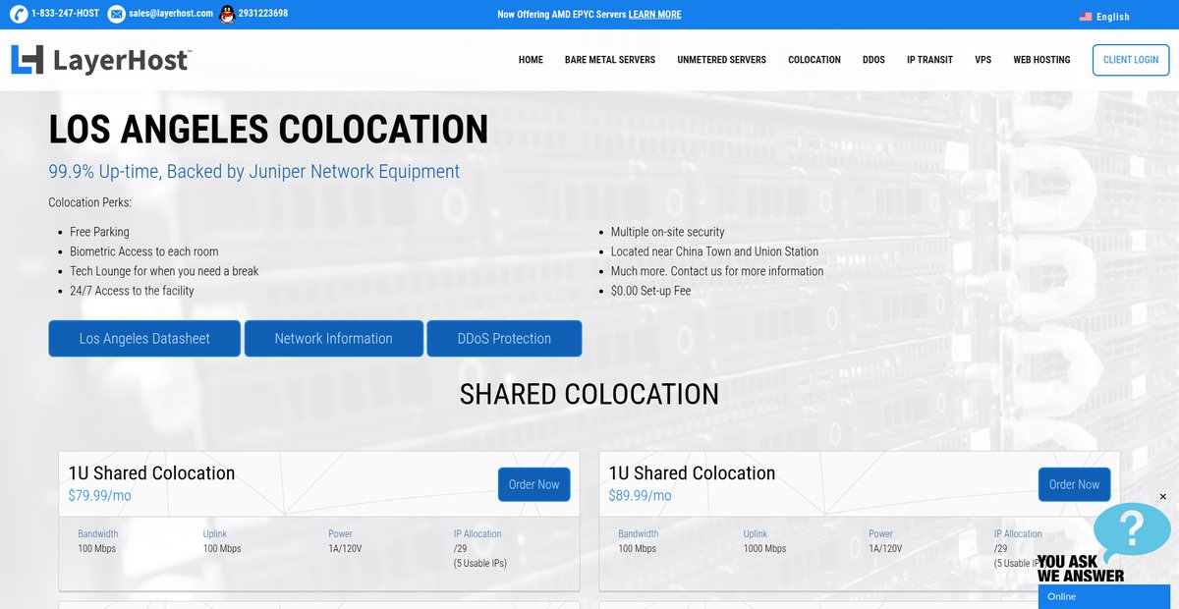Click '(5 Usable IPs)' in $79.99 plan
Image resolution: width=1179 pixels, height=609 pixels.
click(479, 563)
